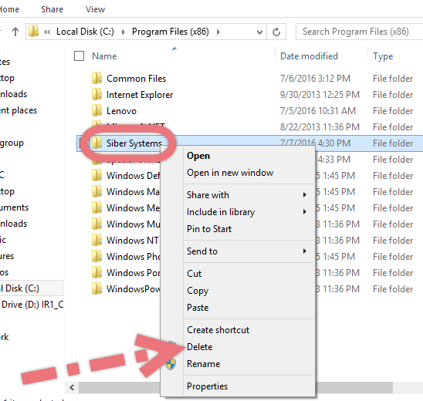The image size is (423, 401).
Task: Select the Lenovo folder icon
Action: click(x=96, y=110)
